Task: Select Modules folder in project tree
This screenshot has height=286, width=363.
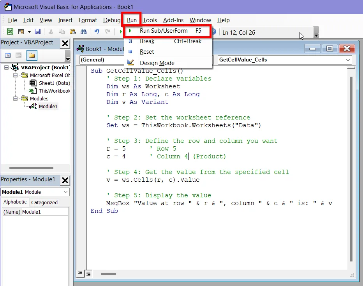Action: (39, 99)
